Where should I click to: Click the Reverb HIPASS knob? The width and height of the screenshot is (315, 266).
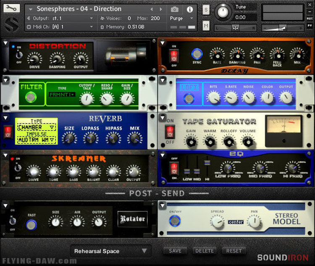tap(113, 138)
